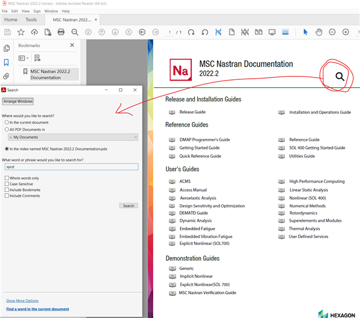Open the Help menu
The image size is (360, 318).
click(x=66, y=11)
